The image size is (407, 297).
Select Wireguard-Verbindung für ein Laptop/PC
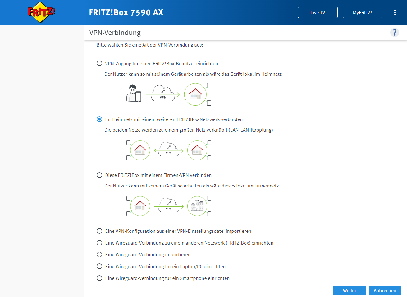pyautogui.click(x=99, y=266)
